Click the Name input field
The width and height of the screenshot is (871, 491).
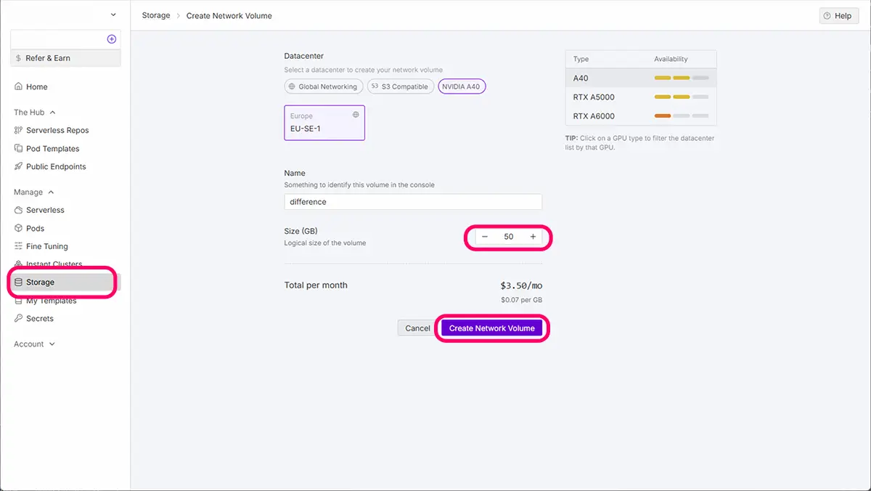pos(412,202)
